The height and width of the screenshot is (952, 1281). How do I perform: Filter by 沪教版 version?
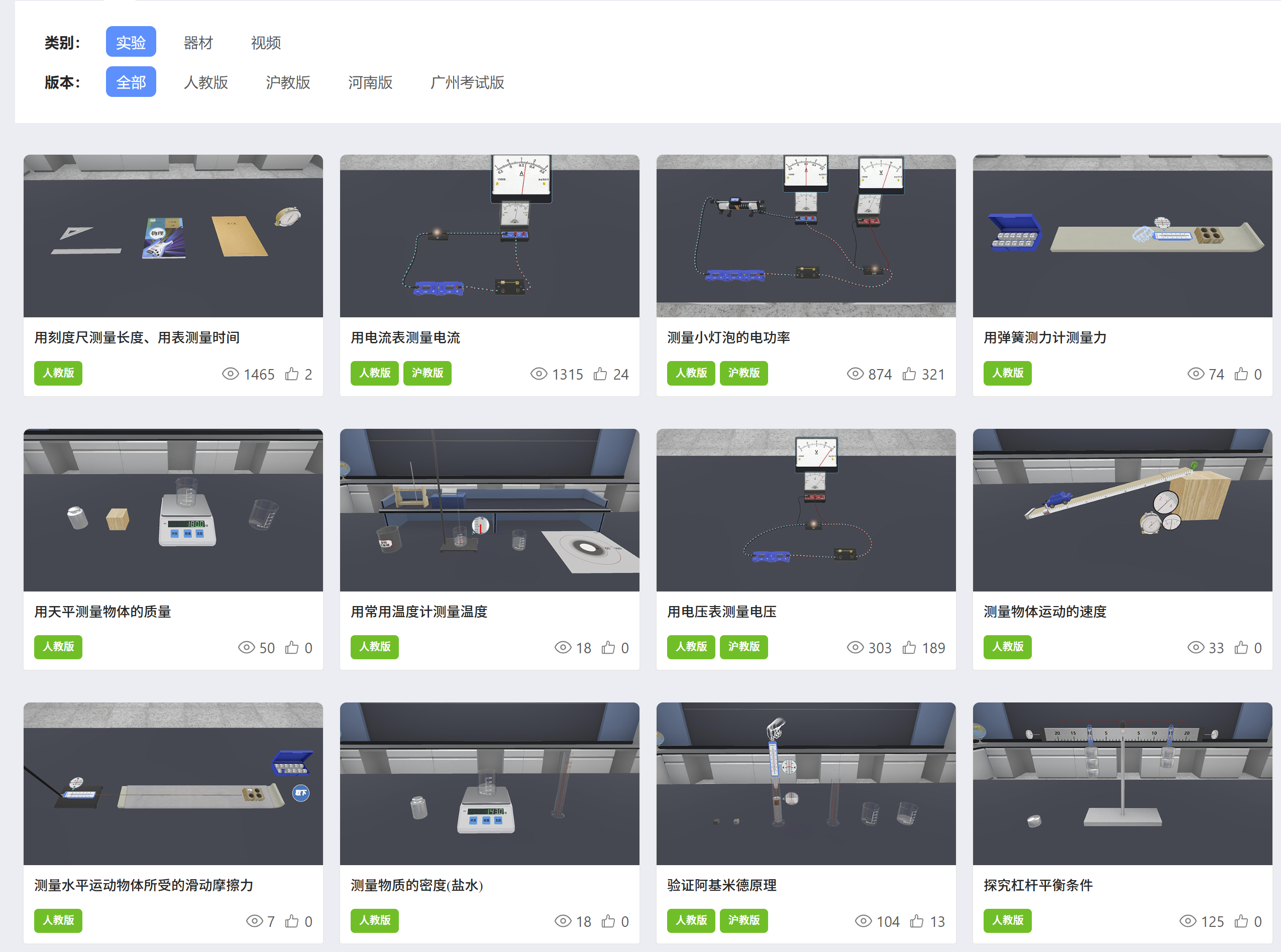tap(288, 82)
